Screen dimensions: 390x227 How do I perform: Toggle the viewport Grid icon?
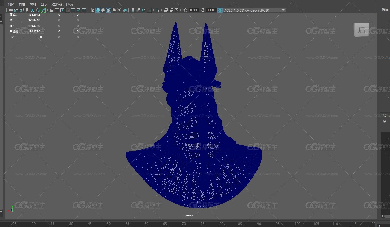click(52, 10)
